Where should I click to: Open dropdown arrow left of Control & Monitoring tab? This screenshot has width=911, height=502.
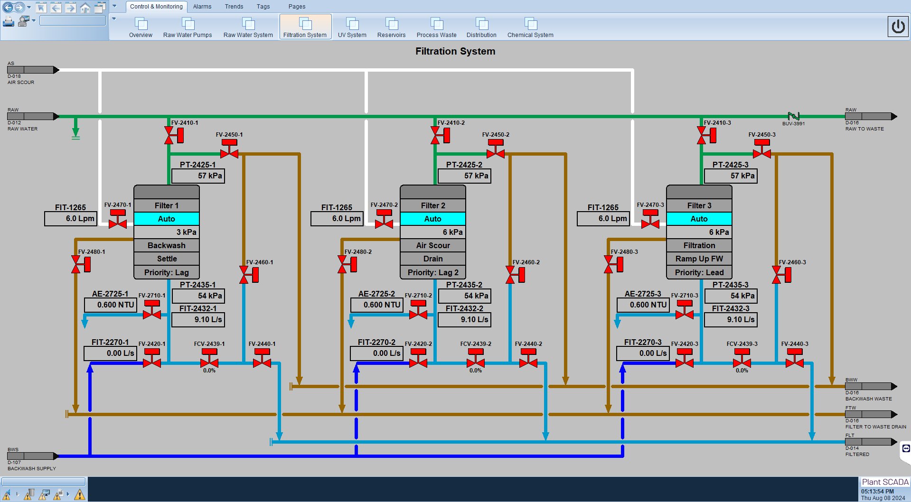(114, 7)
